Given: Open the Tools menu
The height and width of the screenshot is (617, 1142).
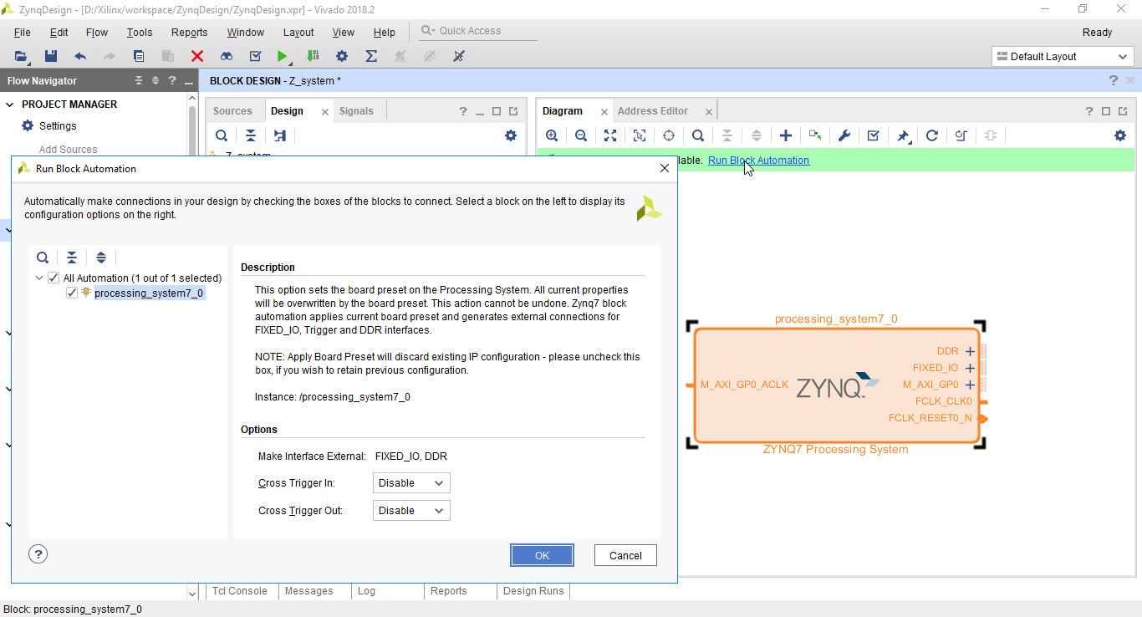Looking at the screenshot, I should (140, 33).
